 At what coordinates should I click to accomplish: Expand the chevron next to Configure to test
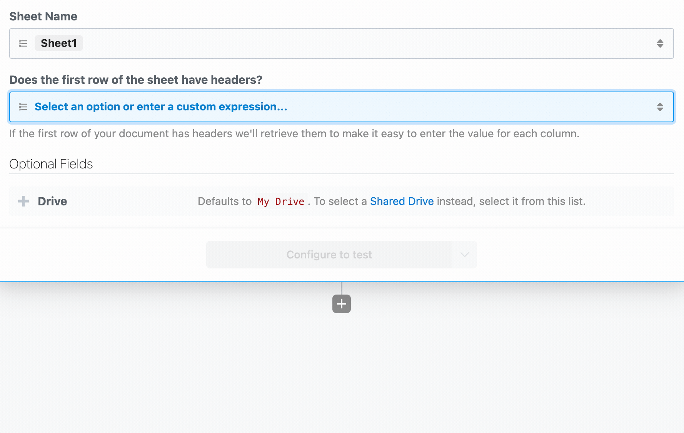point(465,255)
